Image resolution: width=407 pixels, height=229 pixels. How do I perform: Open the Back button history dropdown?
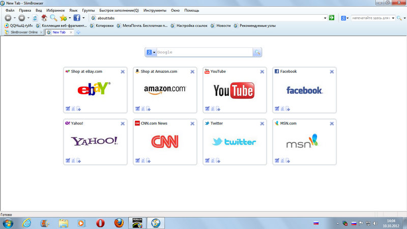15,18
